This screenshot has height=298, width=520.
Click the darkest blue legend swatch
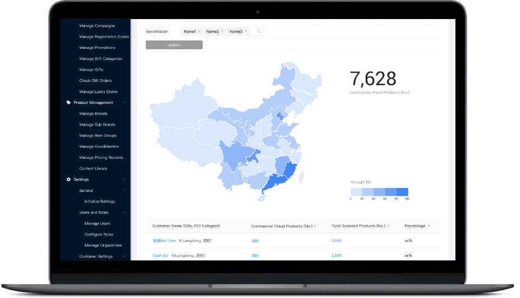coord(402,191)
